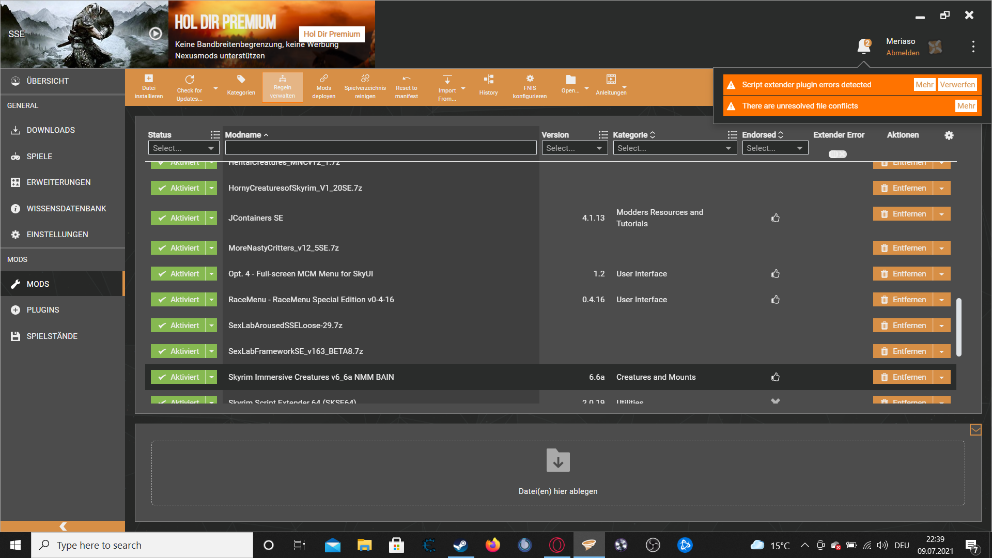
Task: Open the Version filter dropdown
Action: [575, 148]
